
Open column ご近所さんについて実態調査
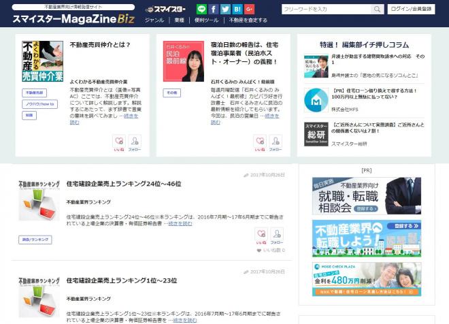pyautogui.click(x=378, y=128)
